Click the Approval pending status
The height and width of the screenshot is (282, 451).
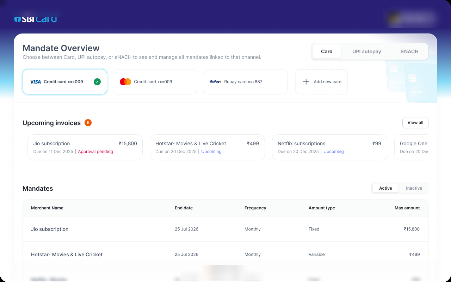click(x=95, y=152)
